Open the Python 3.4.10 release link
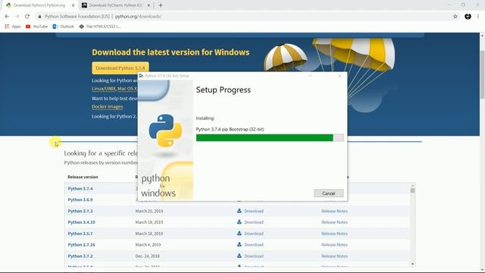485x273 pixels. [x=81, y=222]
